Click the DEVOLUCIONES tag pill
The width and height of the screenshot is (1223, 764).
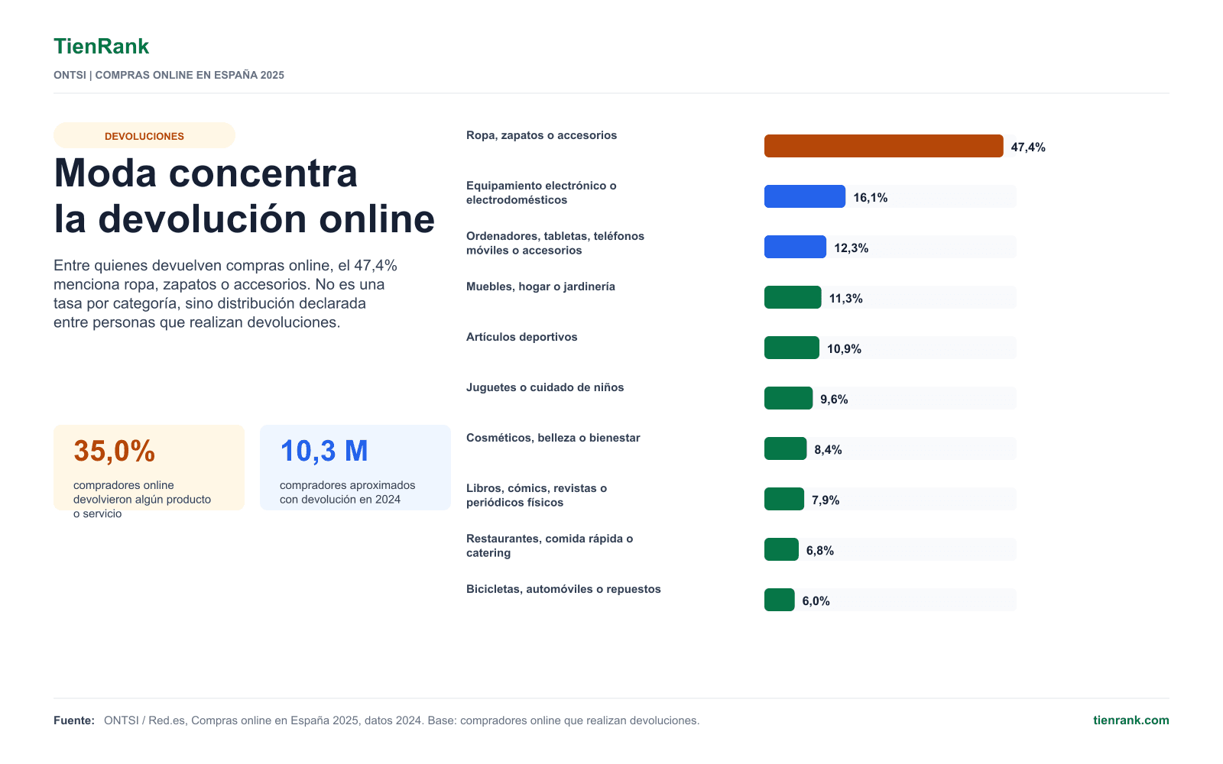tap(144, 135)
